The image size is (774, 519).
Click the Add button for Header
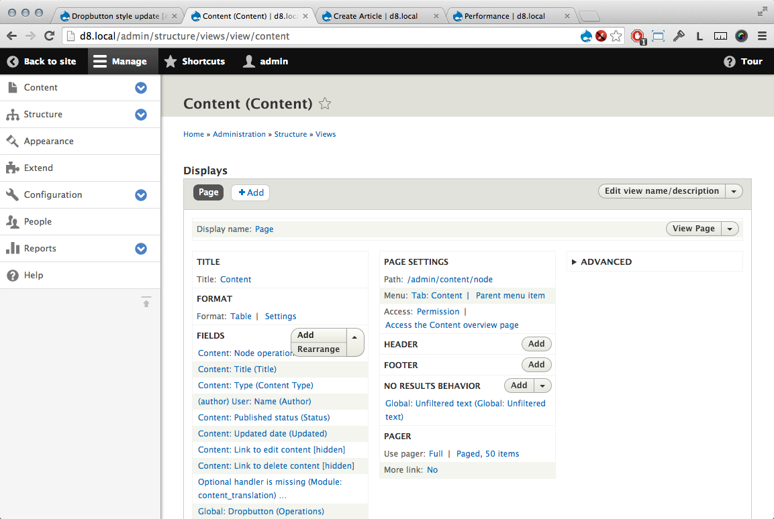[536, 344]
